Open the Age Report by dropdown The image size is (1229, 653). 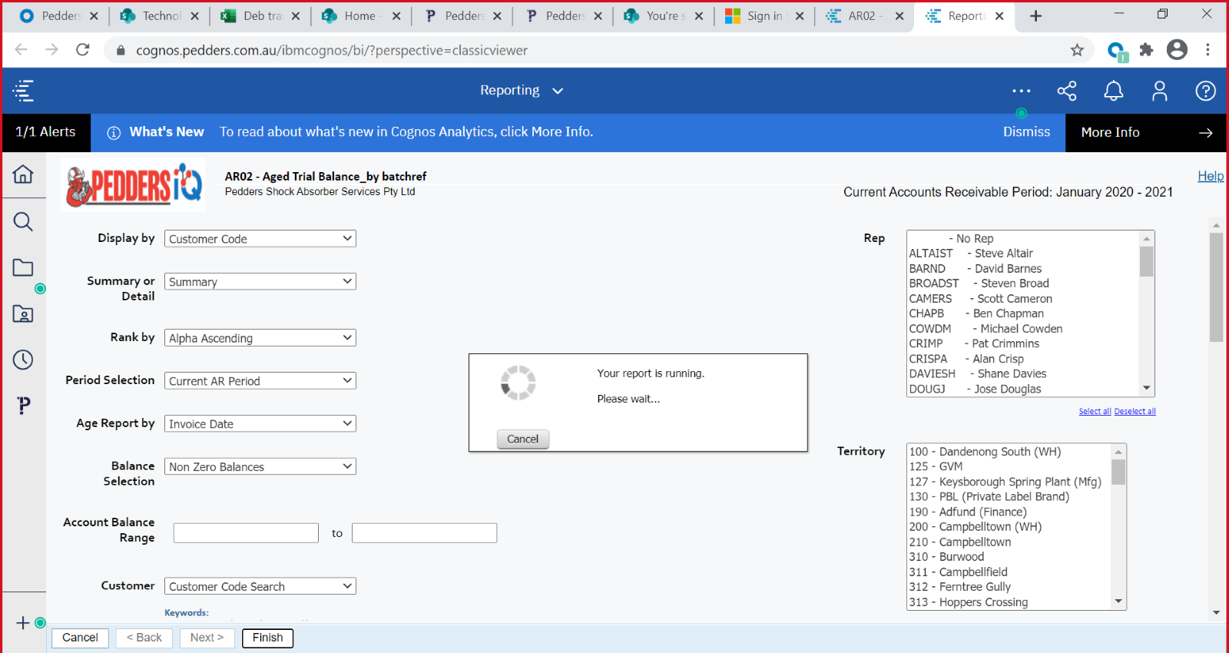[260, 424]
